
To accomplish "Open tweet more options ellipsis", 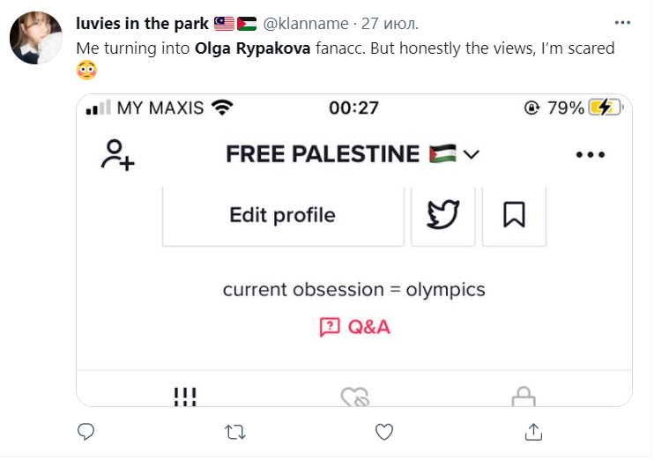I will coord(623,22).
